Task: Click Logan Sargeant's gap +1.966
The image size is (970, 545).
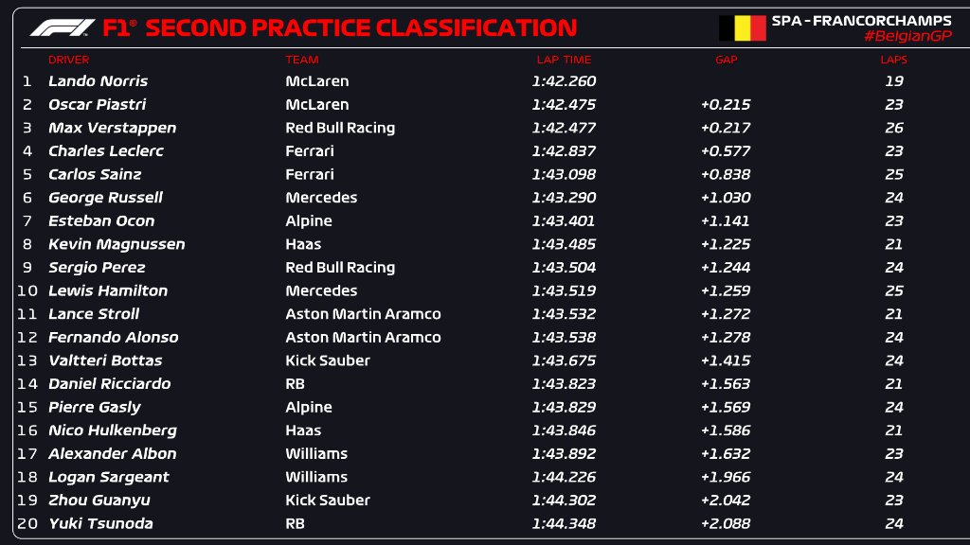Action: [725, 477]
